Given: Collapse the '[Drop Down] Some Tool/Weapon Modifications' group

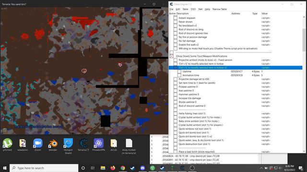Looking at the screenshot, I should pos(172,56).
